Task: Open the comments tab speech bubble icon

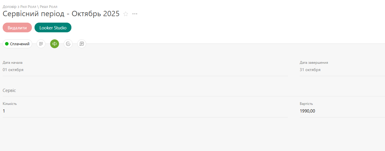Action: click(x=82, y=44)
